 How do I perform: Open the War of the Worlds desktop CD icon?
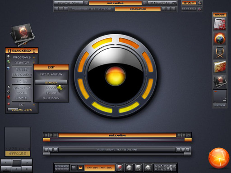(23, 35)
